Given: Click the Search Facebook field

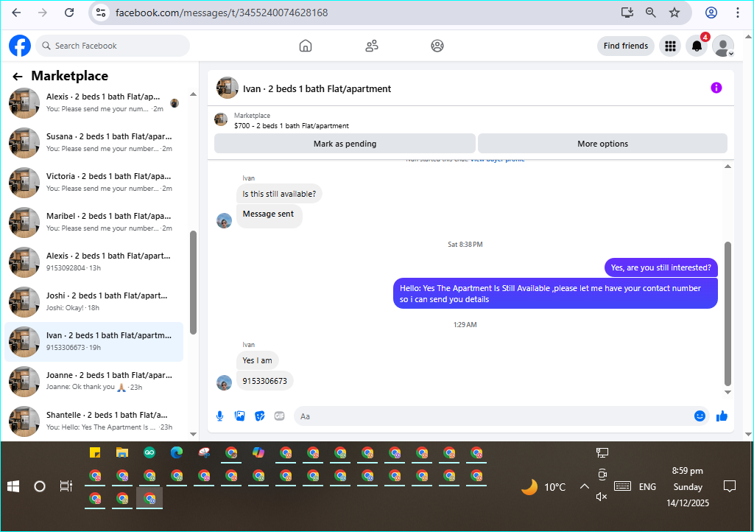Looking at the screenshot, I should (x=113, y=46).
